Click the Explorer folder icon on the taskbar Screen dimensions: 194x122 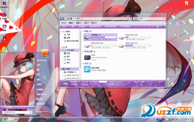click(11, 119)
